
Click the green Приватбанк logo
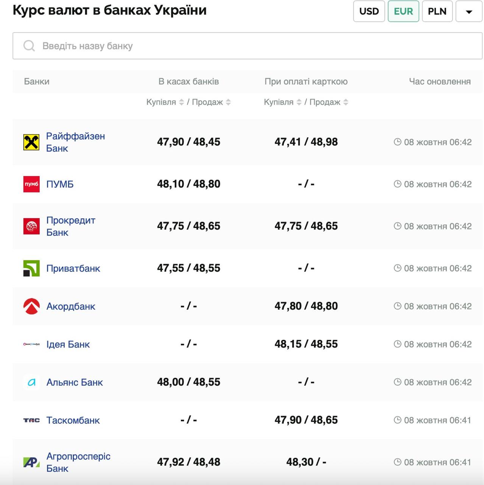(x=31, y=268)
